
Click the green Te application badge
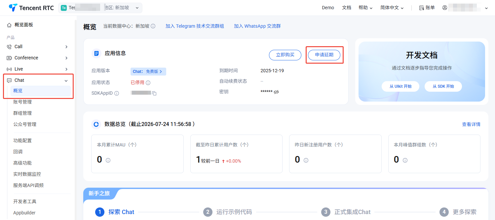[64, 8]
